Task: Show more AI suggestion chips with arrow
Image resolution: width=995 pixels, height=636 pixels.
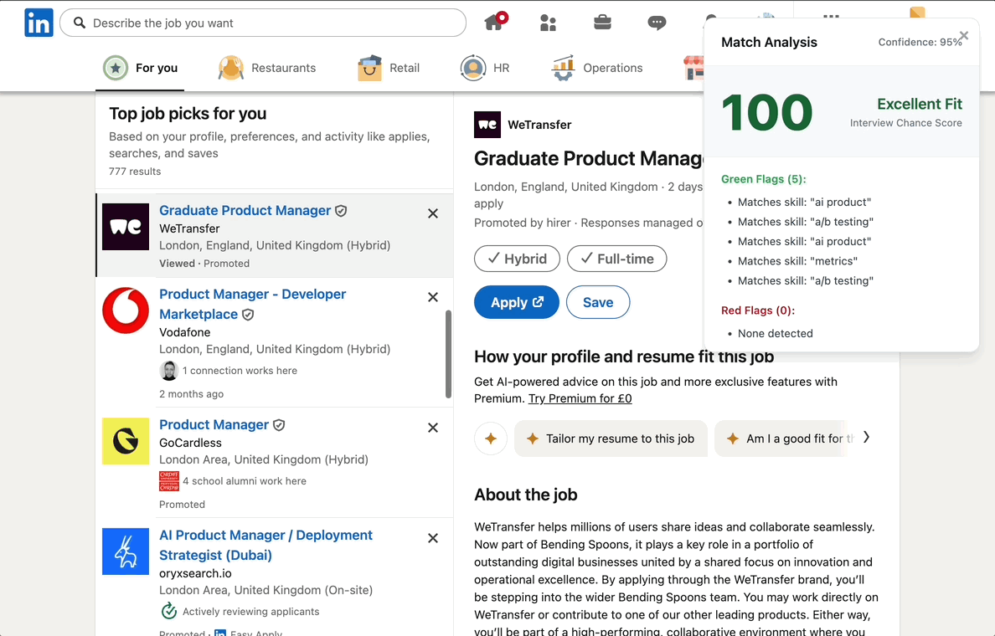Action: pos(866,438)
